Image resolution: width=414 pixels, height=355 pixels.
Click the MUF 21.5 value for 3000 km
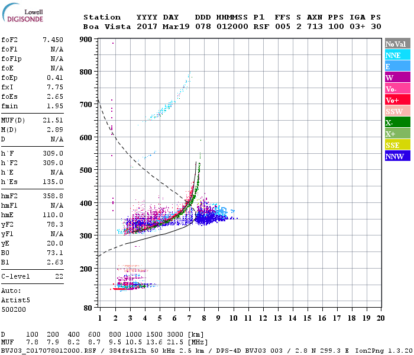[x=175, y=343]
